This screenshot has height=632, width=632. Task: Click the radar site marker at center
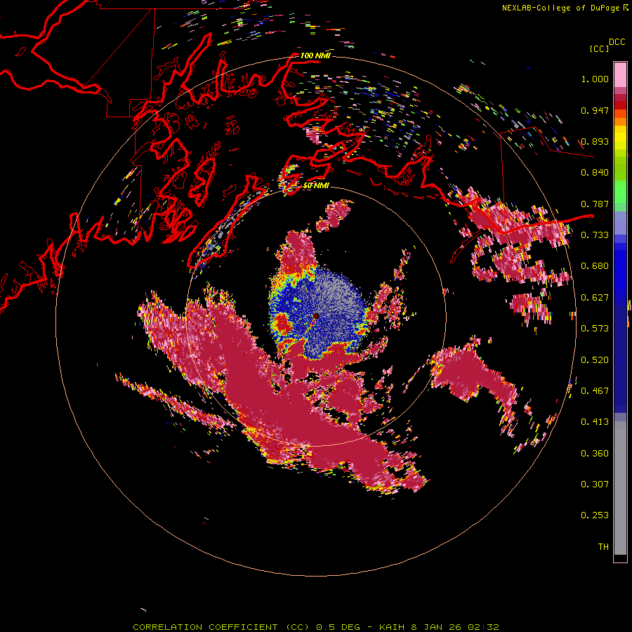click(316, 317)
